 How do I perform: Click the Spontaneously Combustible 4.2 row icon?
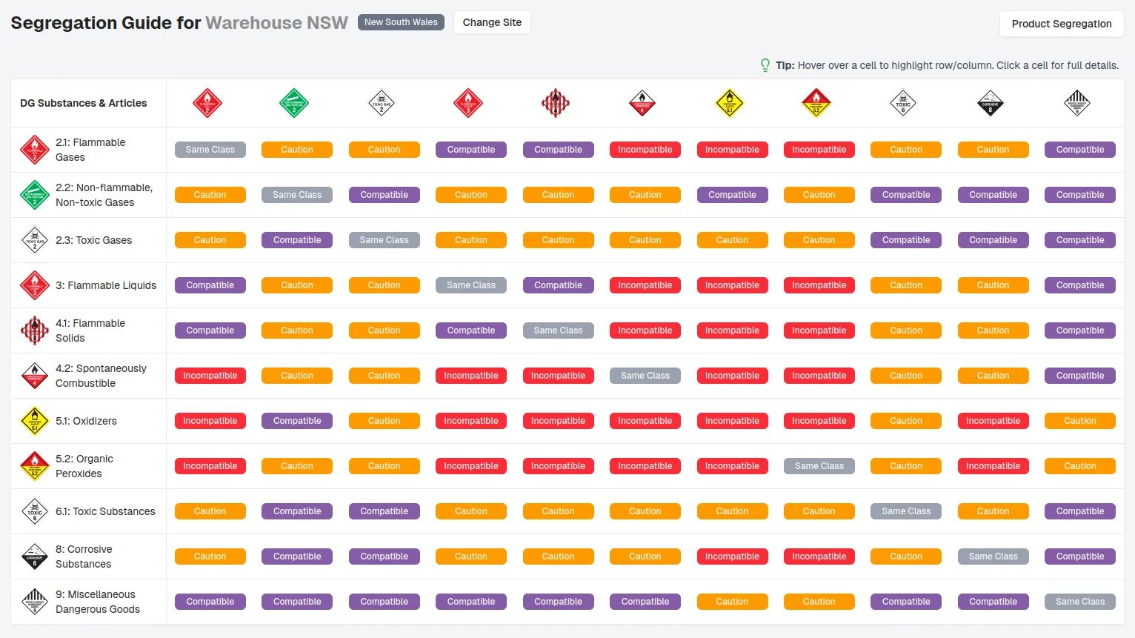[35, 376]
